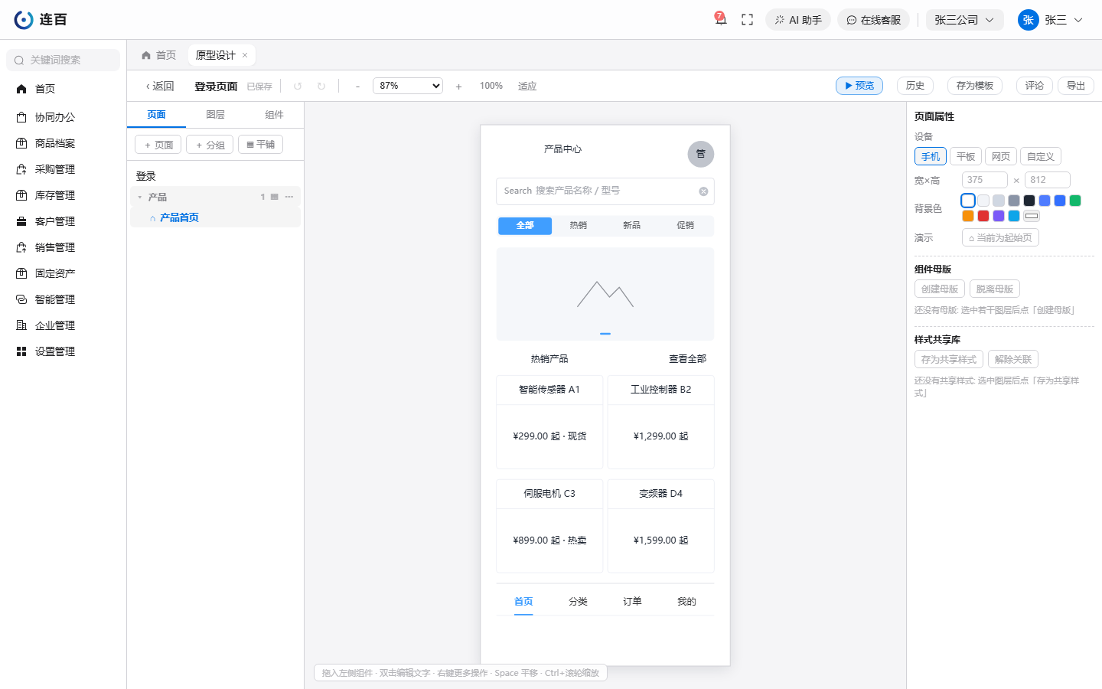Select 平板 device type

point(966,156)
